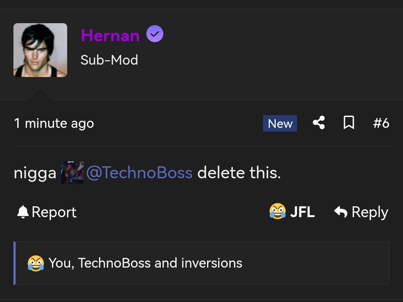Click the #6 post number permalink
This screenshot has height=302, width=403.
(381, 123)
